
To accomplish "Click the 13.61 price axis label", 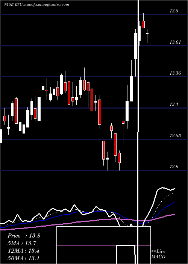I will [175, 42].
